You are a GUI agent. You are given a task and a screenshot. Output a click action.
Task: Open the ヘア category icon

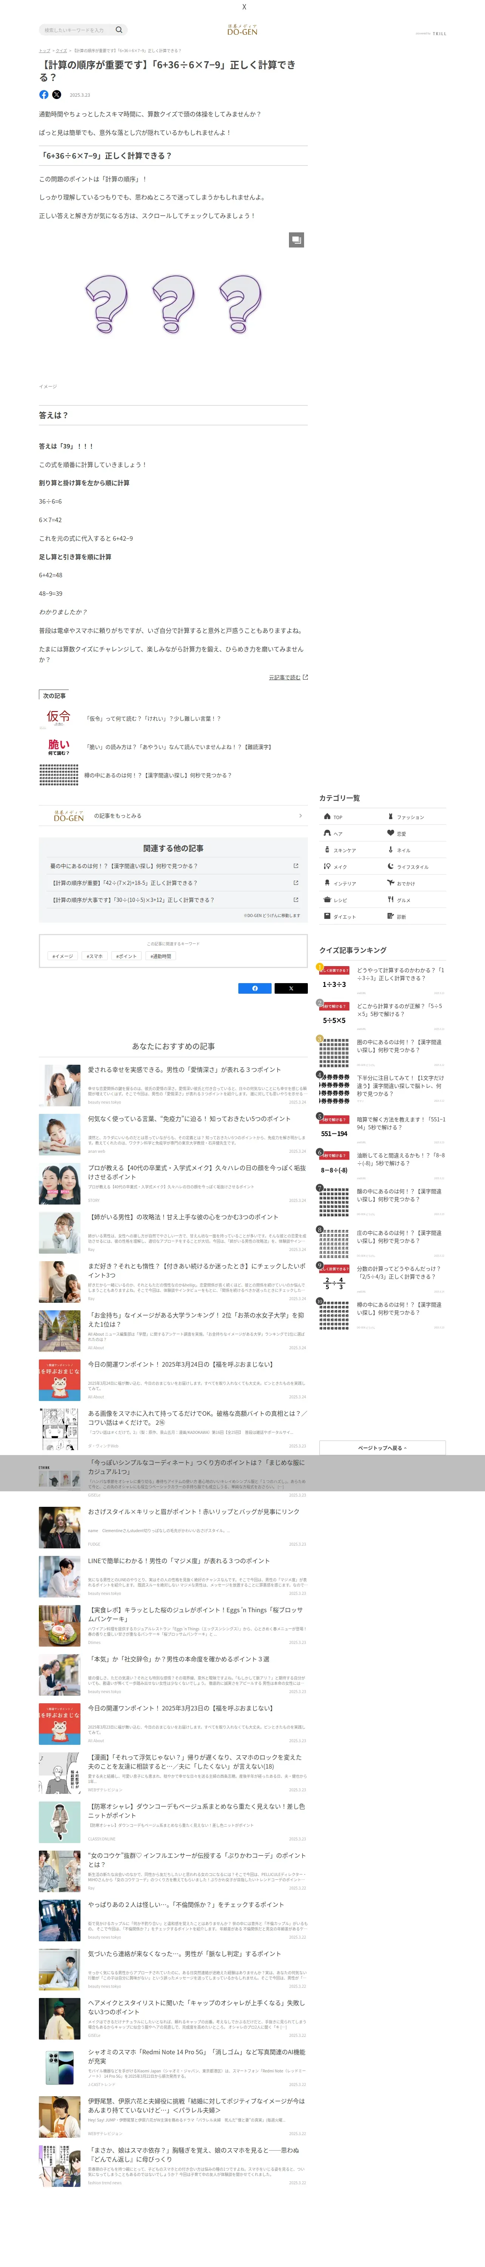click(x=327, y=834)
